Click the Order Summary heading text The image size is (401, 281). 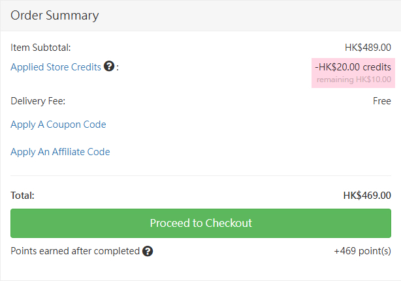(55, 15)
